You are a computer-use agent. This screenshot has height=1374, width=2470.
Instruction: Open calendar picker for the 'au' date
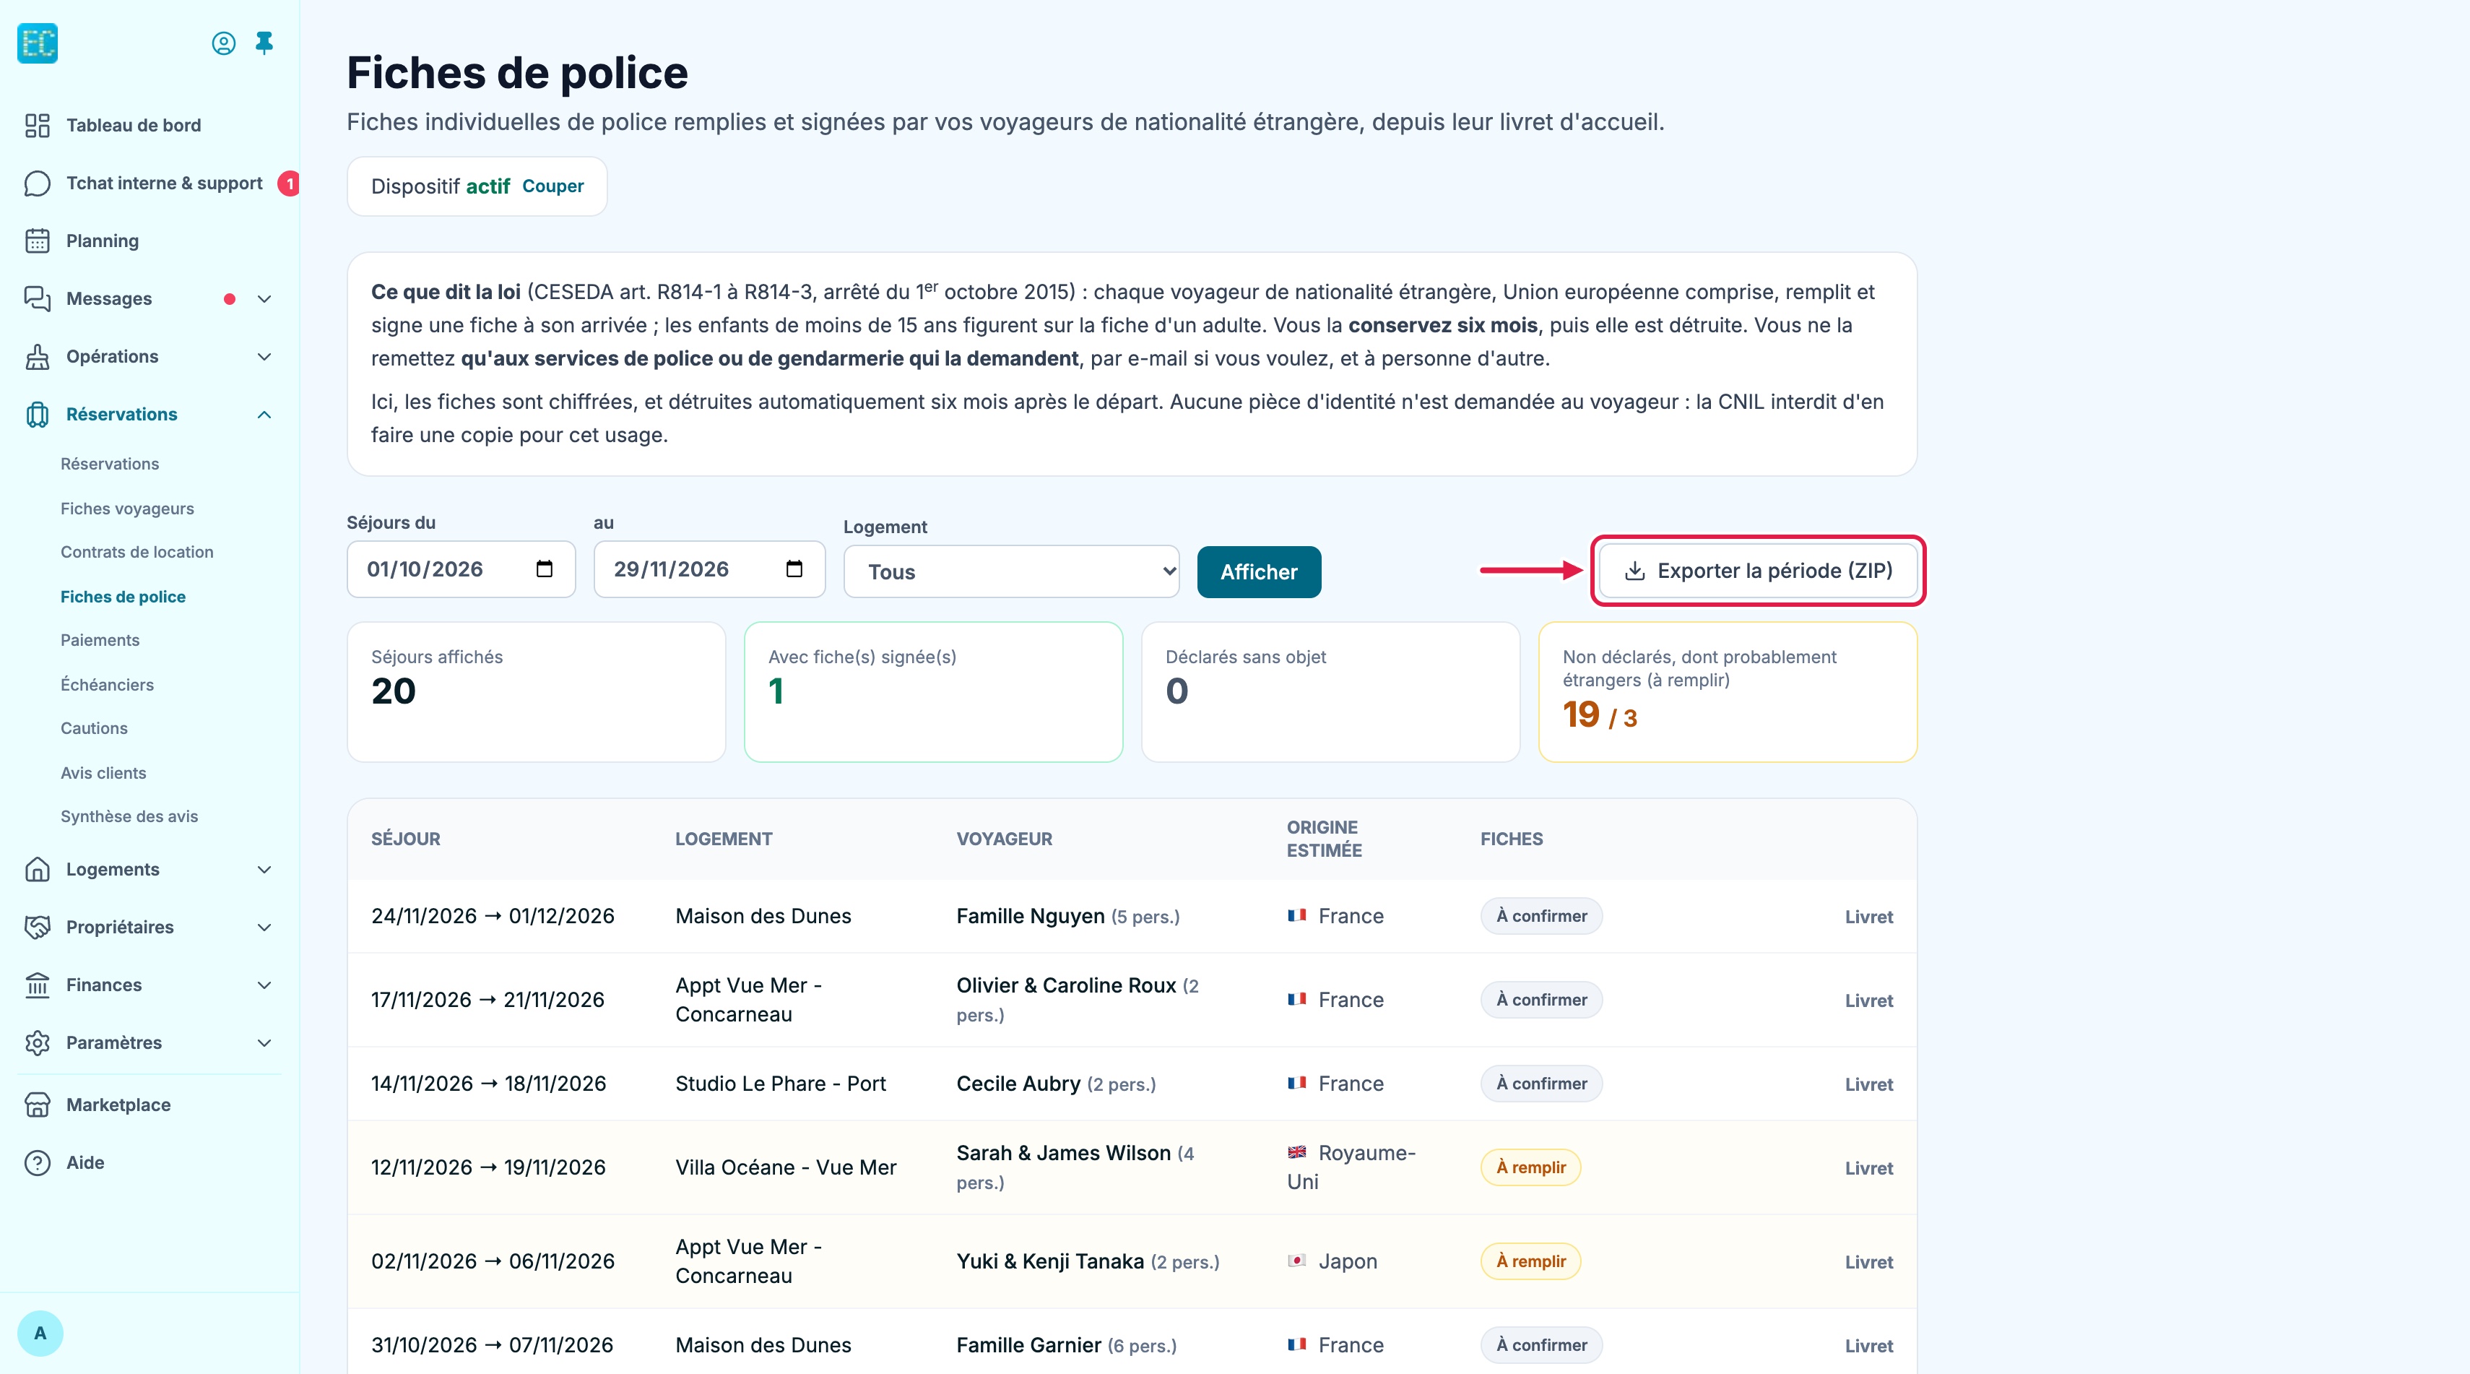pos(794,569)
